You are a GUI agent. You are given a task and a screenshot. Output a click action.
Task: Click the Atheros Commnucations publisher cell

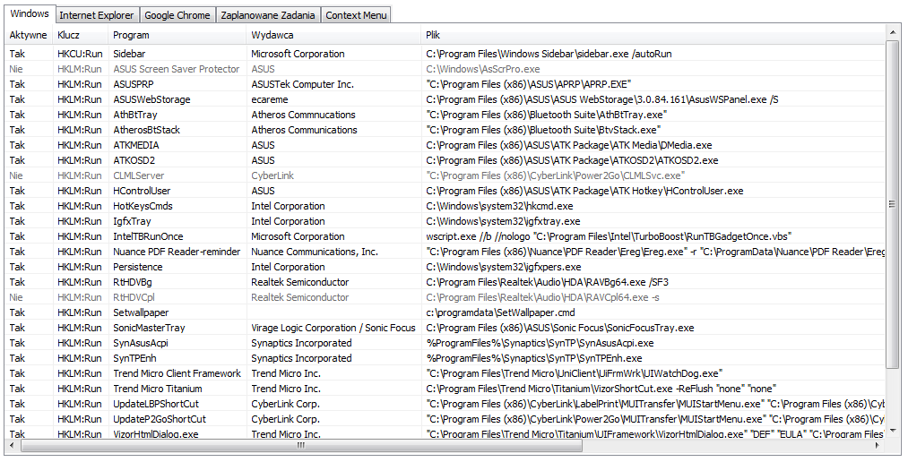pos(304,115)
